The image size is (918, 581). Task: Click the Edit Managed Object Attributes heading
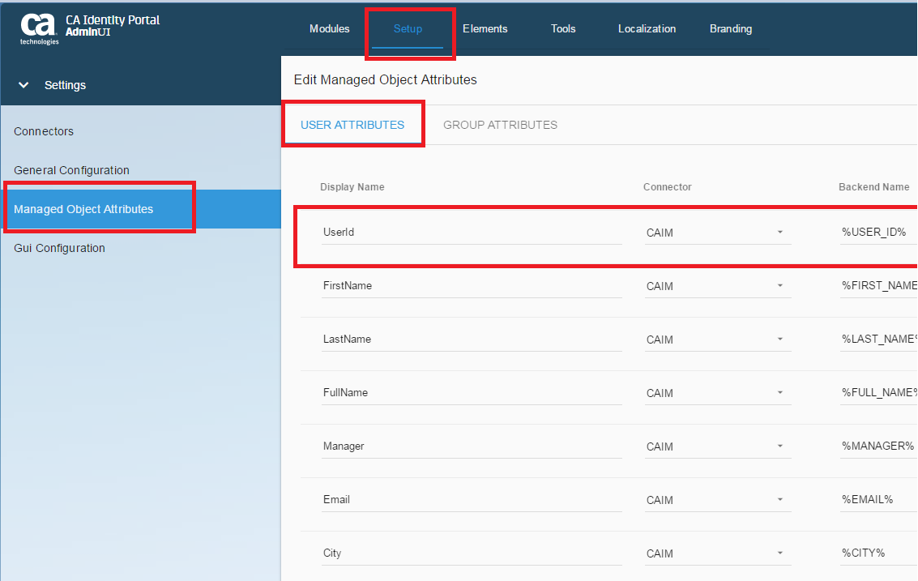(x=385, y=79)
